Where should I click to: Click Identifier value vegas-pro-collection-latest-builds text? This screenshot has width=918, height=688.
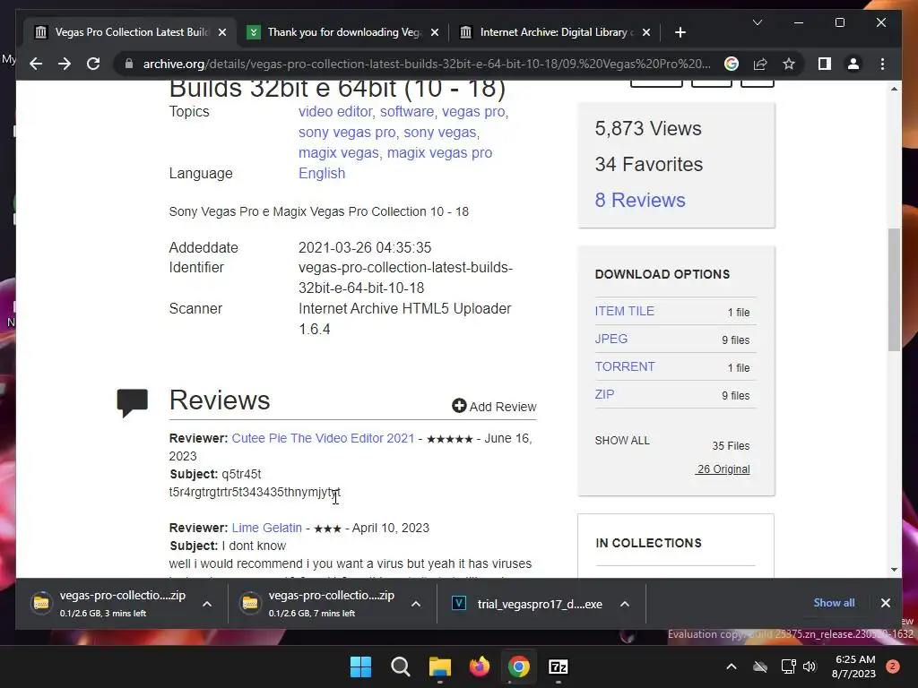coord(406,278)
